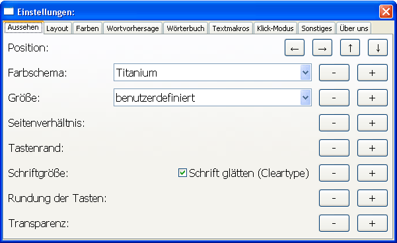Select the Über uns tab
Viewport: 397px width, 243px height.
click(x=353, y=28)
